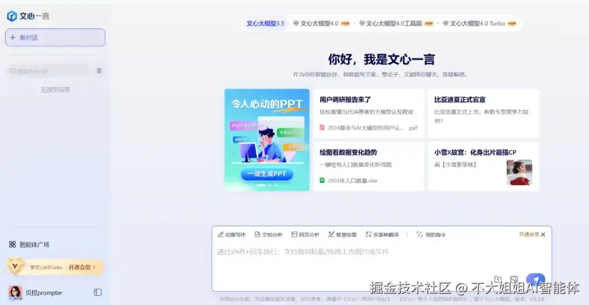Switch to the 文心大模型4.0 tab

(322, 23)
